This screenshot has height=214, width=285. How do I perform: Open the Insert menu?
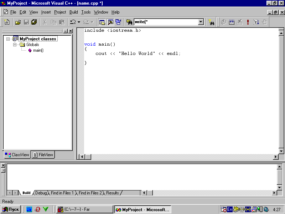tap(46, 12)
